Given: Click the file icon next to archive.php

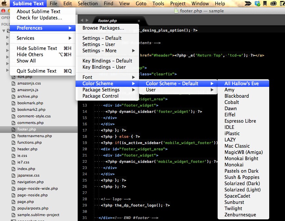Looking at the screenshot, I should (x=13, y=97).
